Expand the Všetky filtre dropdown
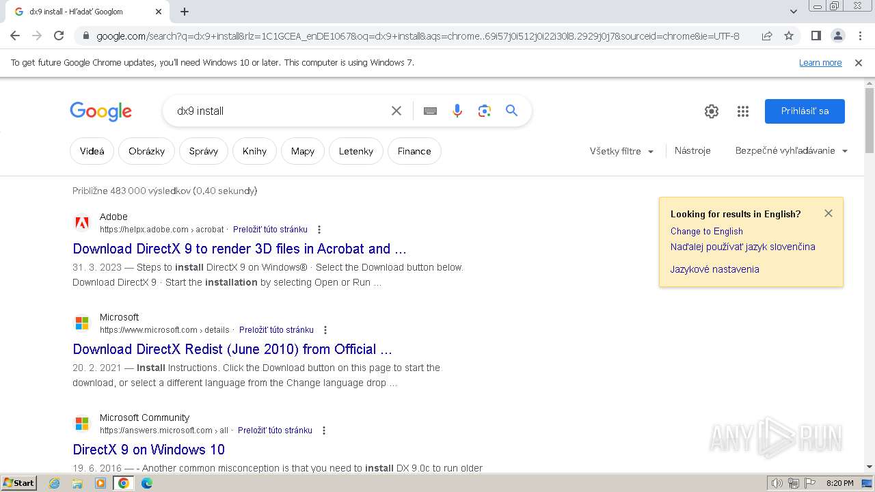The height and width of the screenshot is (492, 875). [x=621, y=151]
